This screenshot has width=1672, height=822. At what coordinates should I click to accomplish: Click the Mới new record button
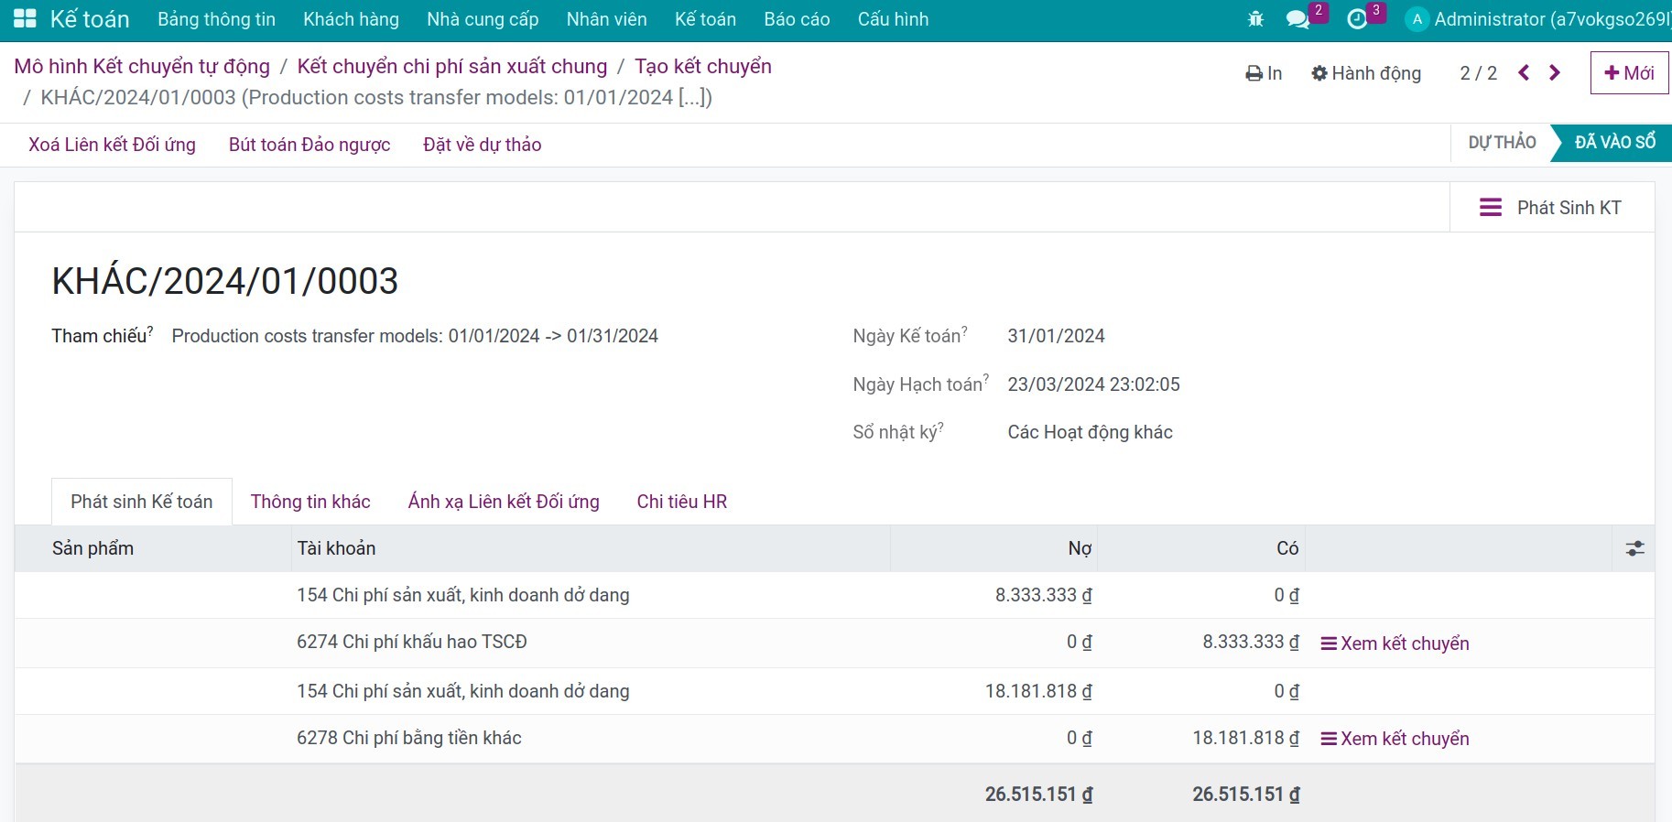(x=1630, y=73)
